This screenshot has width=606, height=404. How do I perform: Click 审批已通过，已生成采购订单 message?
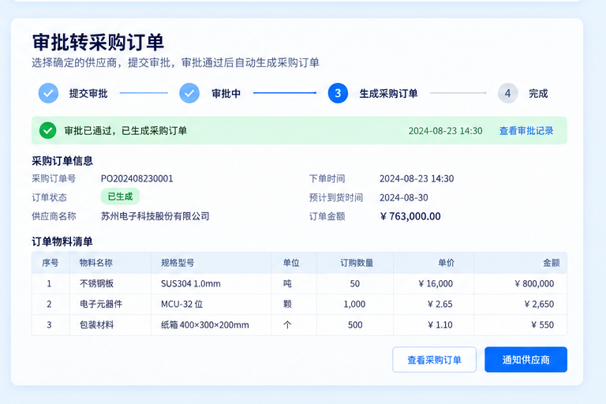(125, 131)
